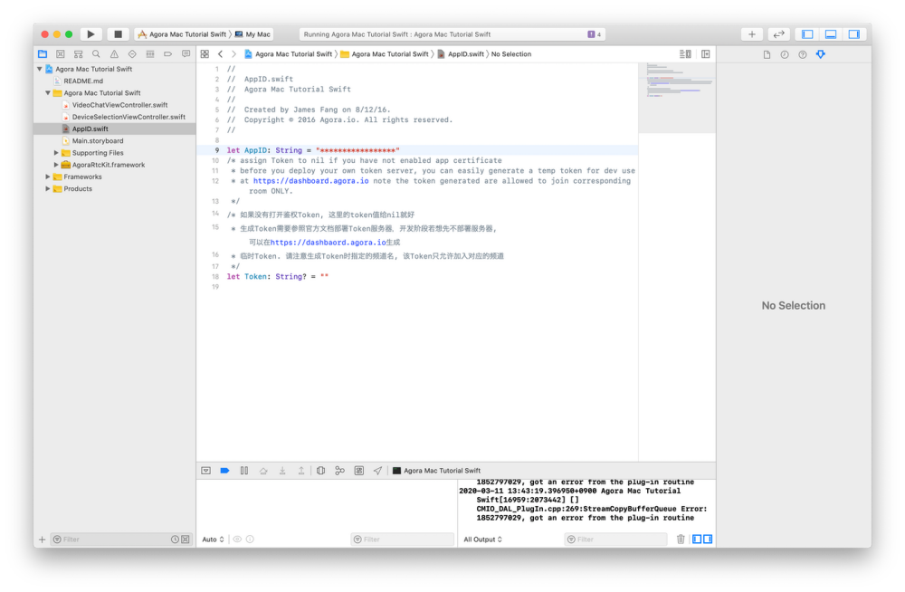Open Debug Memory Graph
This screenshot has height=592, width=905.
point(340,471)
